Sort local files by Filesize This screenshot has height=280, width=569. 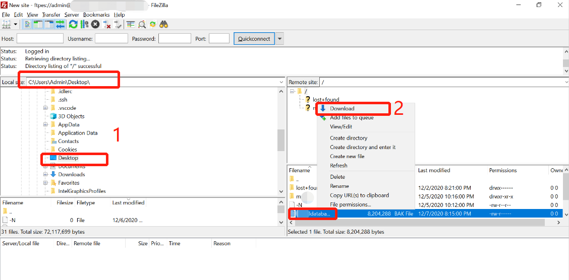click(x=65, y=202)
